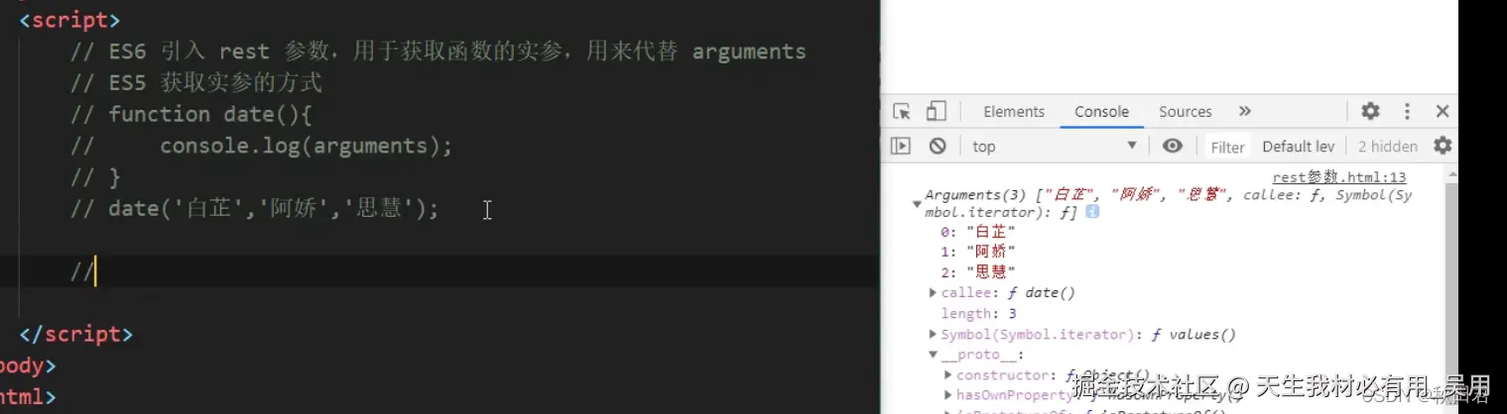
Task: Open the top context dropdown
Action: 1054,146
